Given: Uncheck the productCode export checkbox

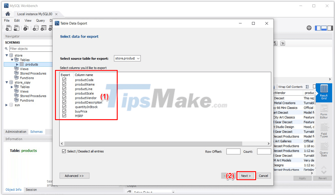Looking at the screenshot, I should click(64, 80).
